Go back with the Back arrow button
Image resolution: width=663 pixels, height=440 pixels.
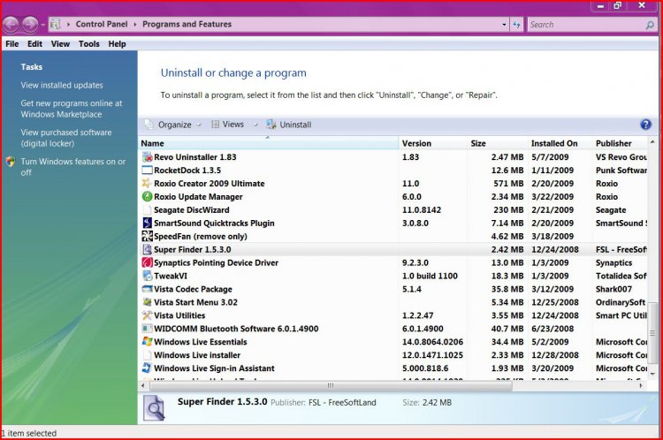(11, 24)
